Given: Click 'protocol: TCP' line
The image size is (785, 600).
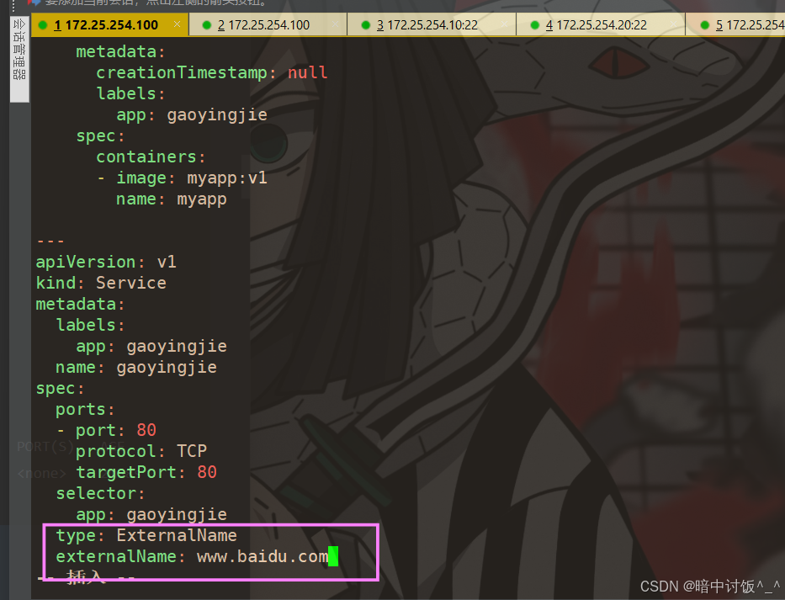Looking at the screenshot, I should [x=141, y=451].
